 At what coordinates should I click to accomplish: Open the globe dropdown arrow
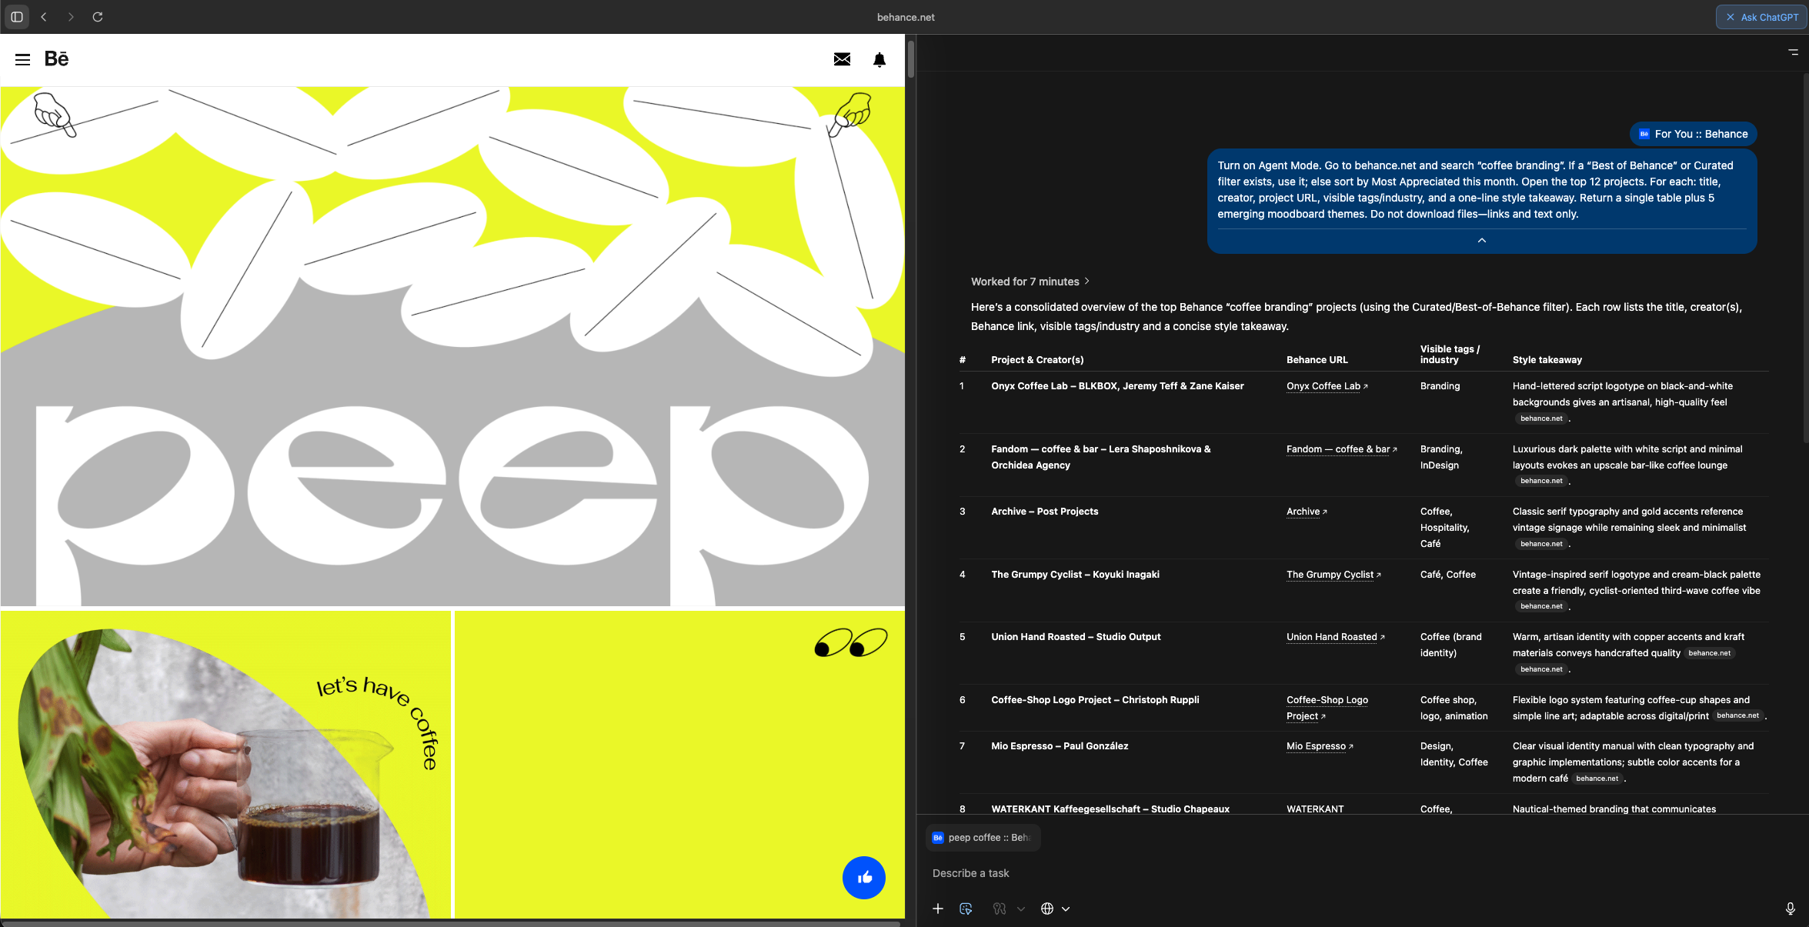click(1066, 909)
